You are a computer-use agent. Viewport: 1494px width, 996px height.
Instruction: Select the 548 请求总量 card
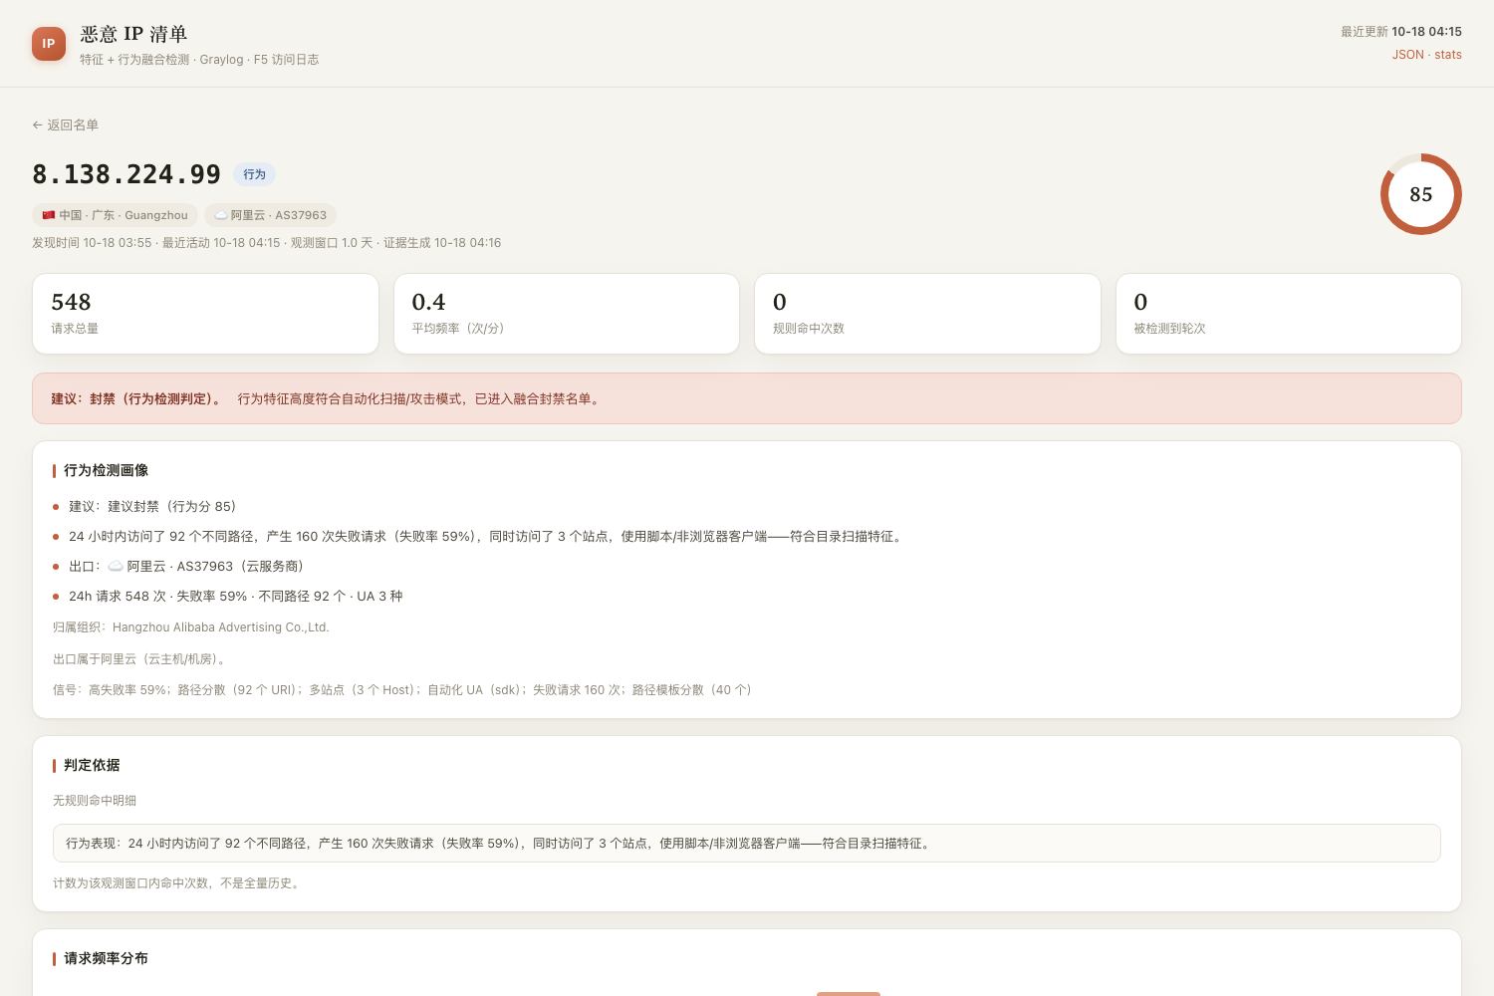(x=205, y=314)
